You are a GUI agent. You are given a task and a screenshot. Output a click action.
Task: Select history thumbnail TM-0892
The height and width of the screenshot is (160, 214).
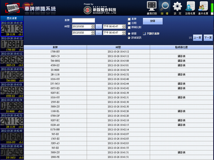click(12, 75)
